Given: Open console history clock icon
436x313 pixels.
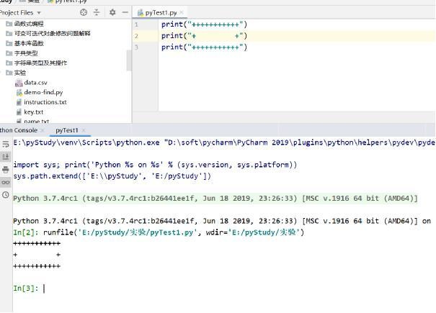Looking at the screenshot, I should (x=6, y=195).
